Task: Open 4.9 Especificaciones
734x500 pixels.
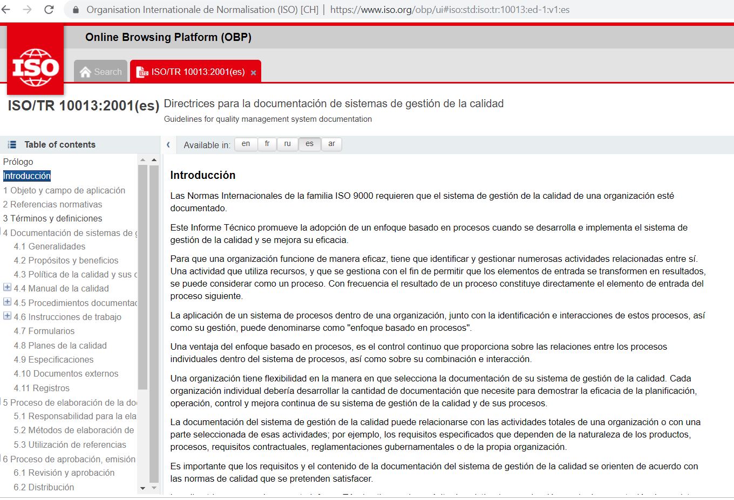Action: pyautogui.click(x=53, y=359)
